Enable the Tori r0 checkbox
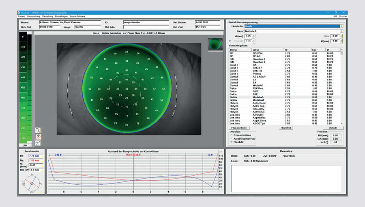Viewport: 365px width, 207px height. coord(230,41)
